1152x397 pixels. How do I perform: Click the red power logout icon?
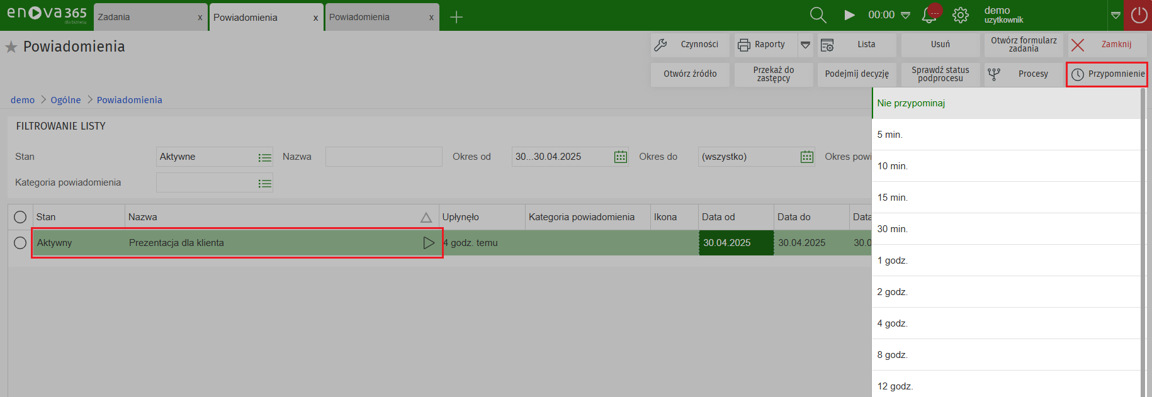click(1139, 15)
